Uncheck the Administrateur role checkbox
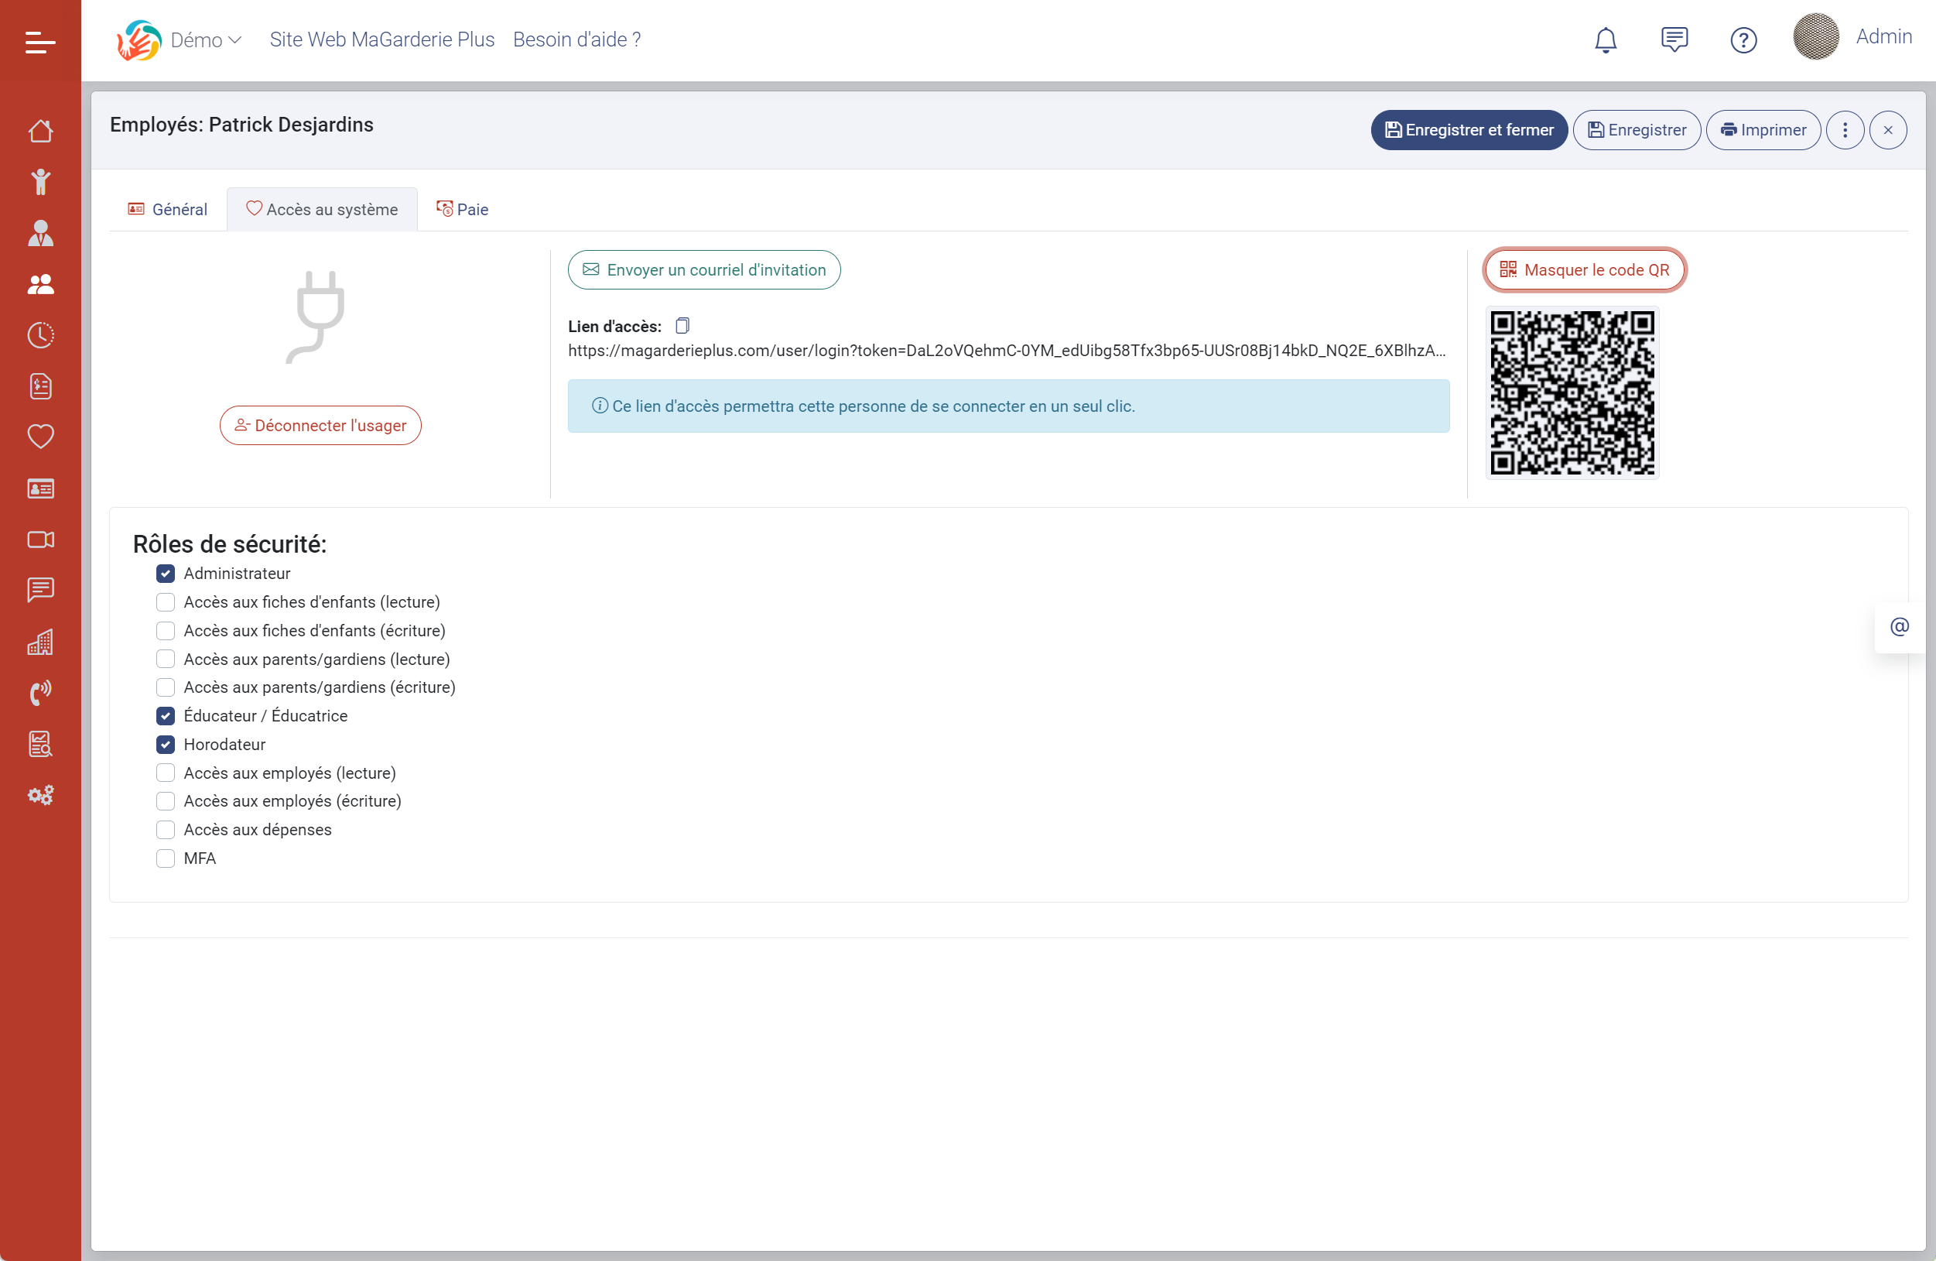Image resolution: width=1936 pixels, height=1261 pixels. tap(165, 574)
